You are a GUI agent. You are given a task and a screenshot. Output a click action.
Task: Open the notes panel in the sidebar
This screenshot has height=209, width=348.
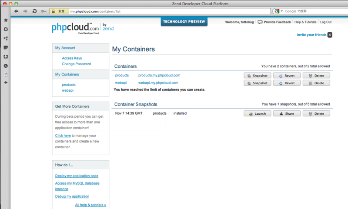tap(6, 47)
